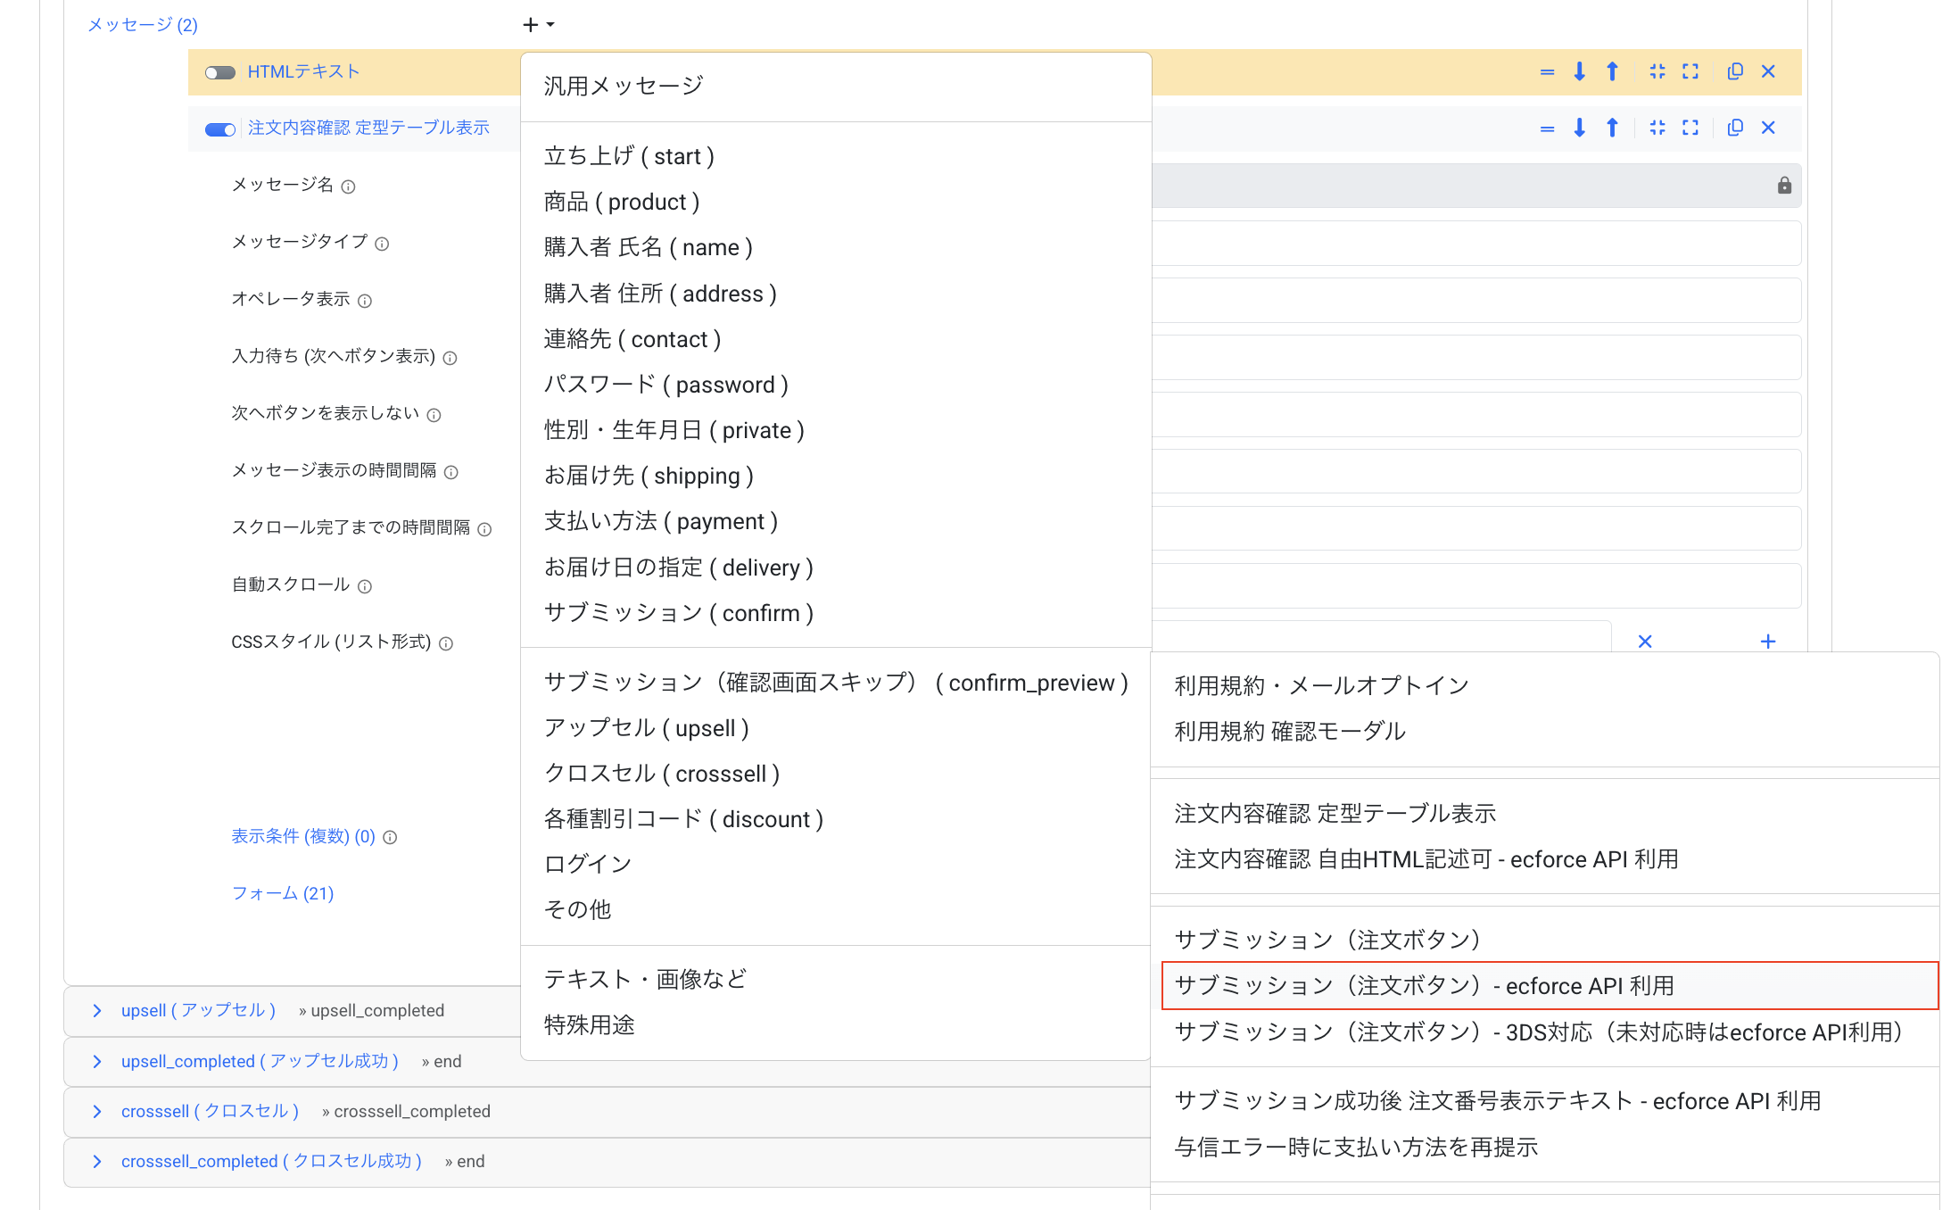Collapse icon in HTMLテキスト row
This screenshot has height=1210, width=1959.
coord(1657,71)
